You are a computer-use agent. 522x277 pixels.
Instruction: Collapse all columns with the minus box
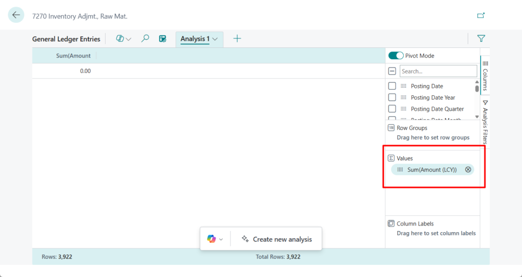(392, 71)
